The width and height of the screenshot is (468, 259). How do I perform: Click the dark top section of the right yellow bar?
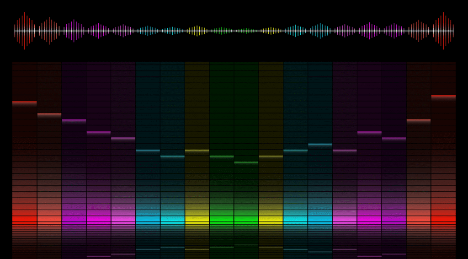coord(271,92)
